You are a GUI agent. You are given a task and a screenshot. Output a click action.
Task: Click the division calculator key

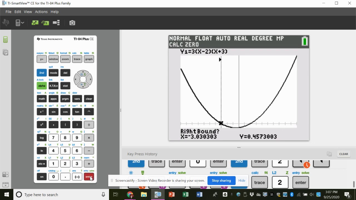tap(89, 125)
